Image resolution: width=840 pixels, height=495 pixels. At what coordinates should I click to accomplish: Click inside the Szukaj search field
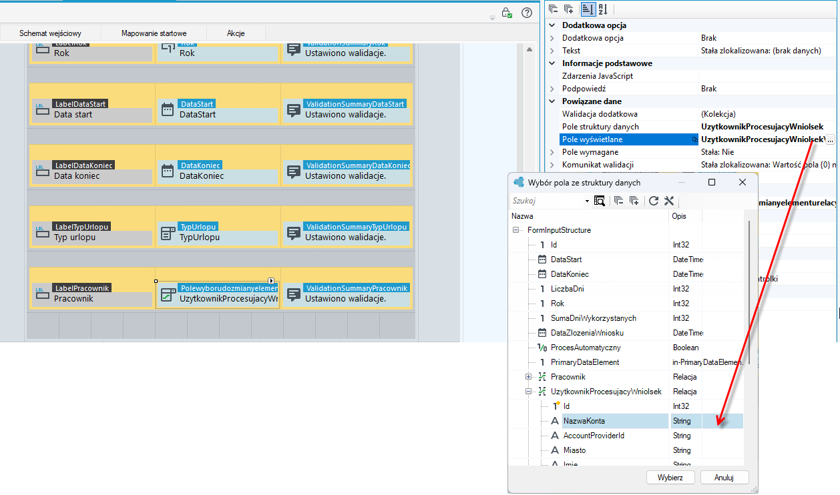pyautogui.click(x=547, y=201)
